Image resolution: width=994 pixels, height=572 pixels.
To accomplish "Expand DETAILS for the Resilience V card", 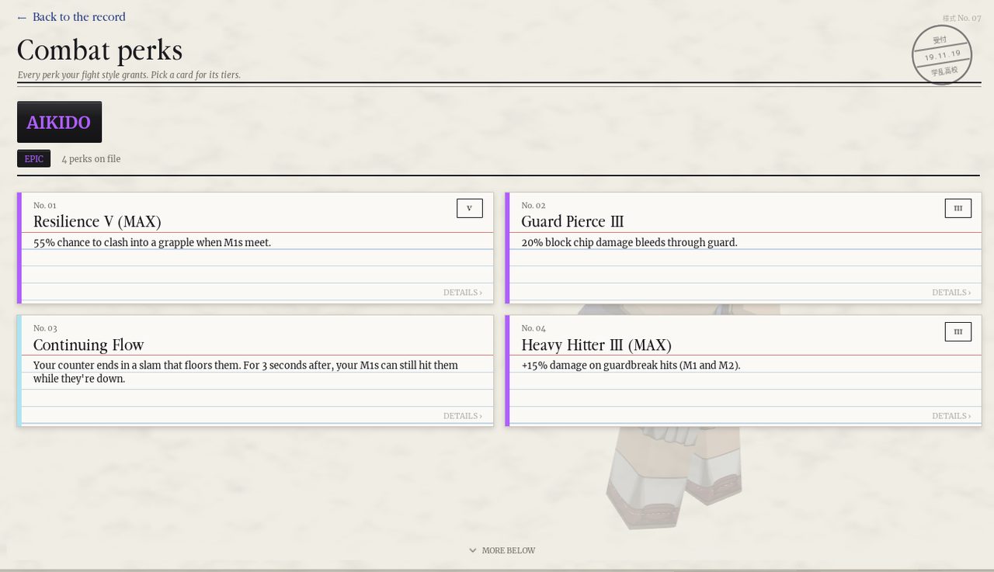I will pos(463,293).
